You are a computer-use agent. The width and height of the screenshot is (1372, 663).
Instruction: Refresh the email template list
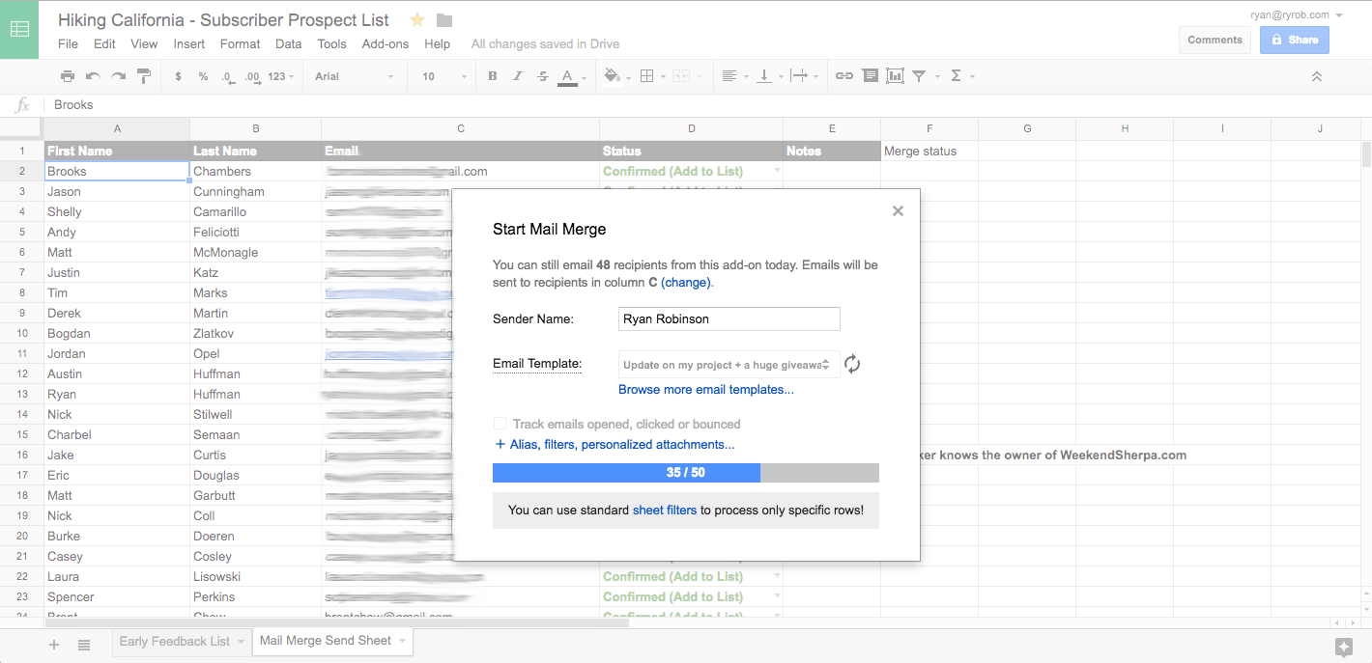click(x=851, y=364)
